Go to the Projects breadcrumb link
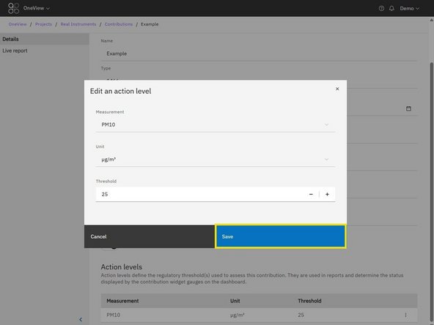 coord(43,24)
